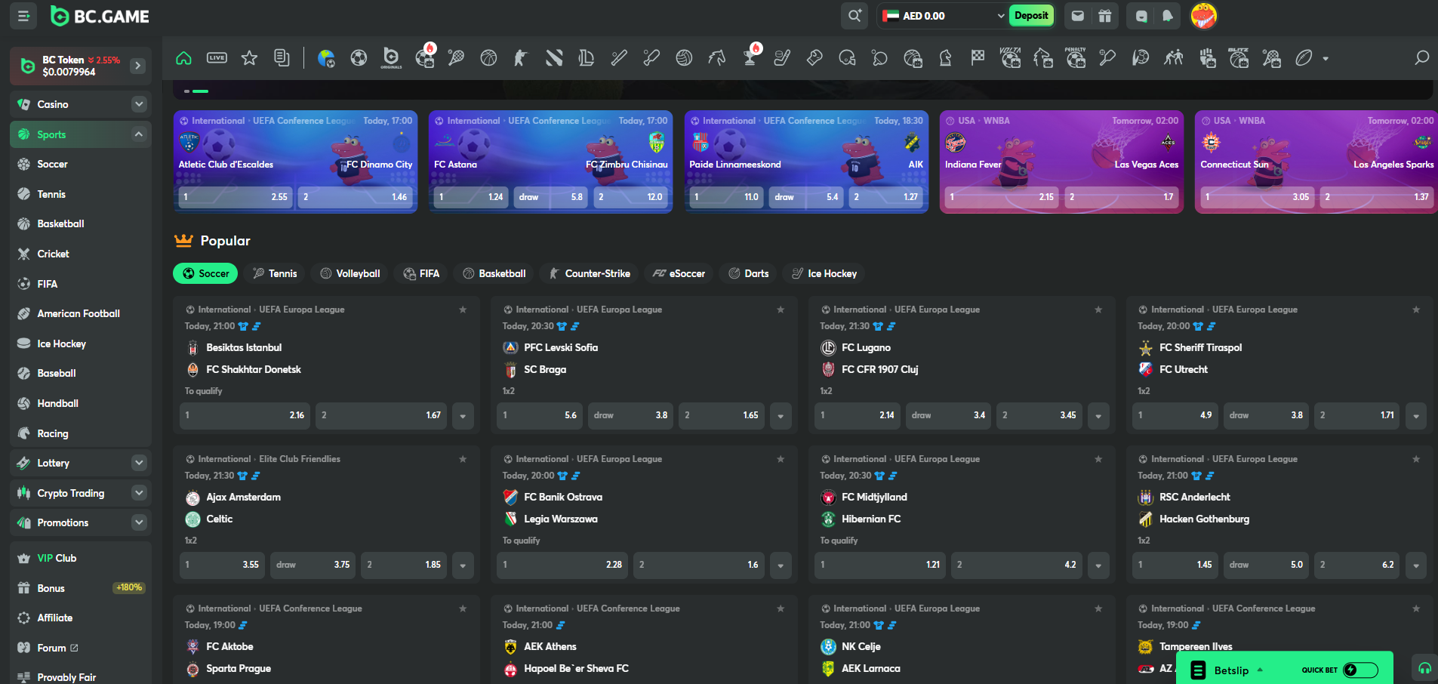This screenshot has width=1438, height=684.
Task: Toggle the Quick Bet switch
Action: (1360, 670)
